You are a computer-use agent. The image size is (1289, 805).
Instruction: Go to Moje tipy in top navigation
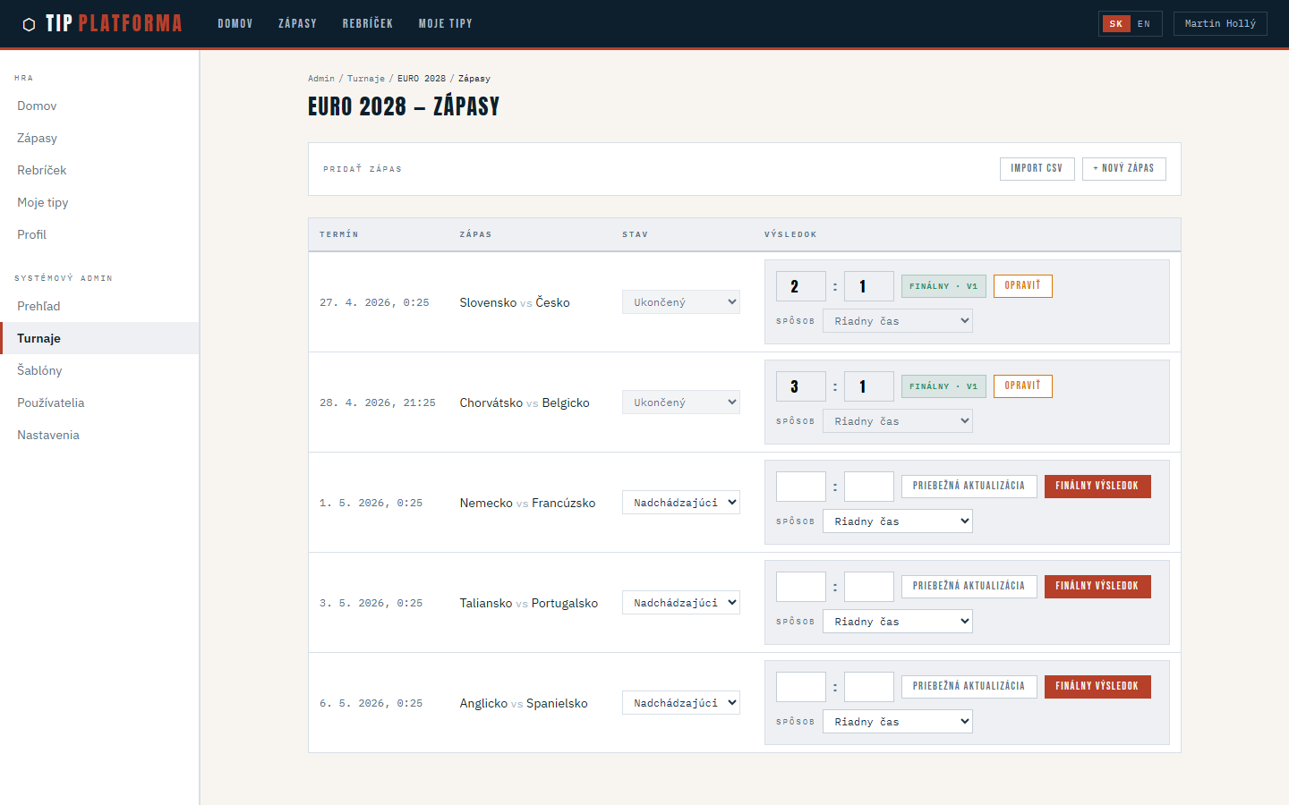click(445, 24)
